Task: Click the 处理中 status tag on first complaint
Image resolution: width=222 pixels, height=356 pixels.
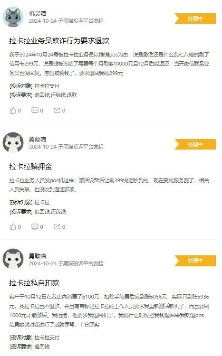Action: (195, 19)
